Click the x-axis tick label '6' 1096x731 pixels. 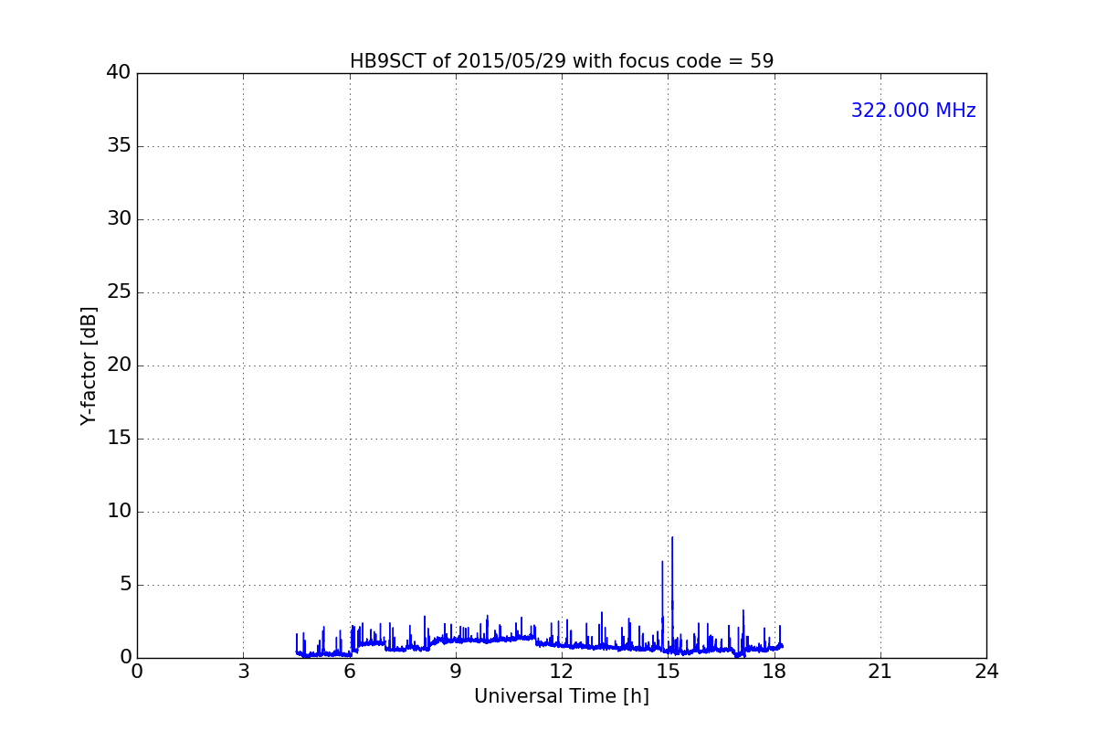[350, 672]
